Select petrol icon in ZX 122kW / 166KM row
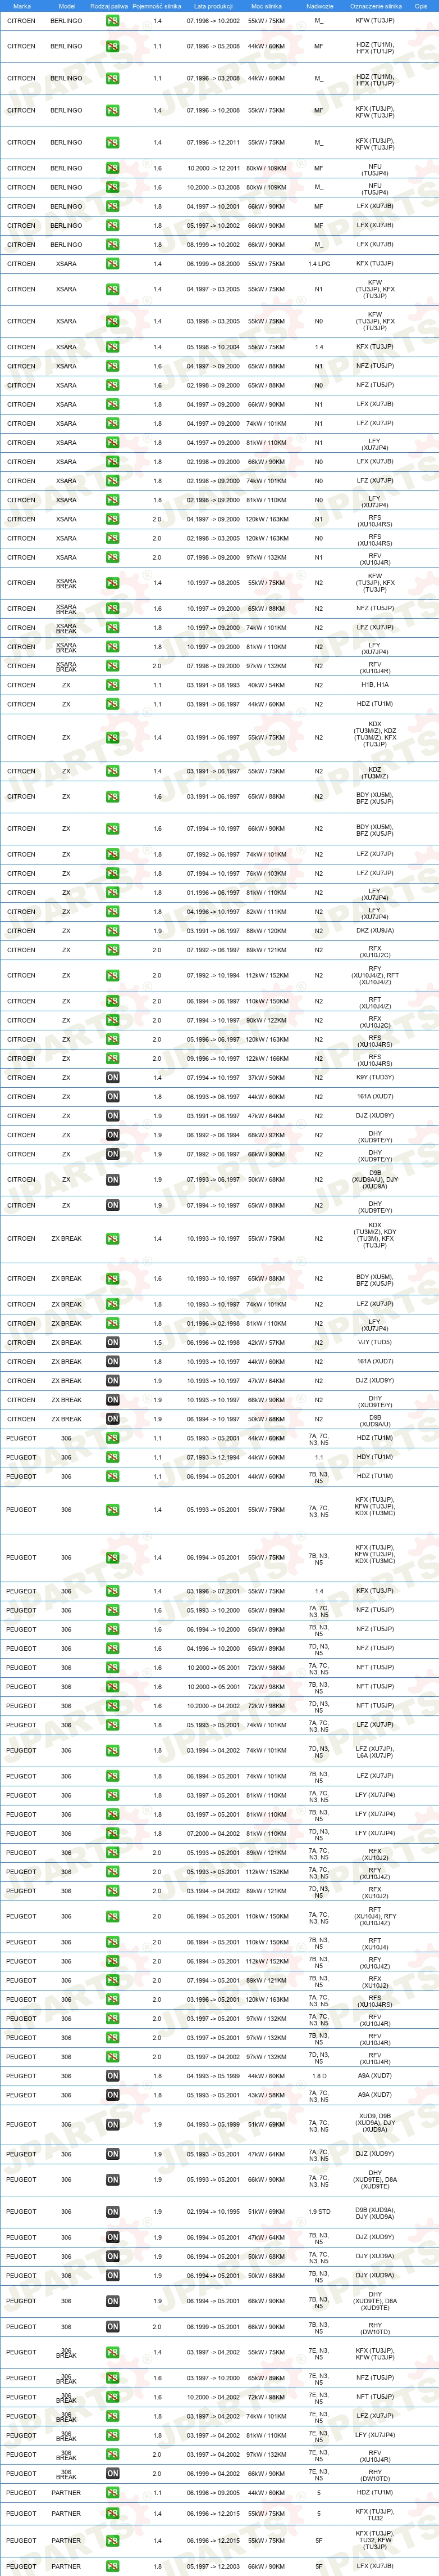The width and height of the screenshot is (439, 2576). pyautogui.click(x=113, y=1059)
